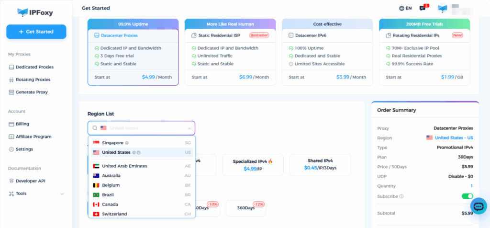This screenshot has width=490, height=228.
Task: Select the 360Days plan option
Action: tap(245, 208)
